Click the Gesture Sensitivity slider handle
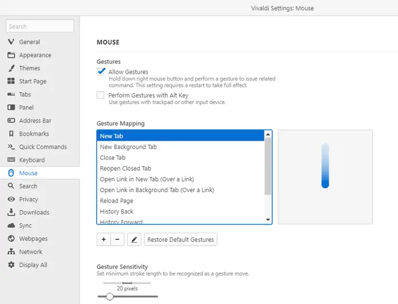This screenshot has width=398, height=304. pyautogui.click(x=110, y=297)
